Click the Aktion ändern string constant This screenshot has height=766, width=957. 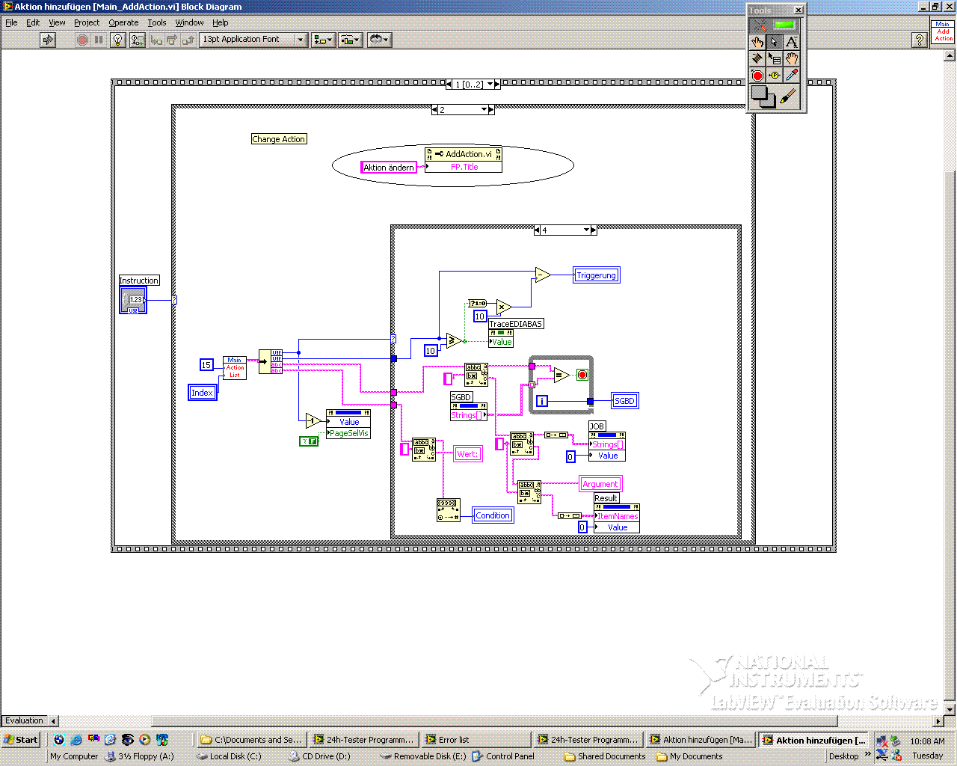389,168
